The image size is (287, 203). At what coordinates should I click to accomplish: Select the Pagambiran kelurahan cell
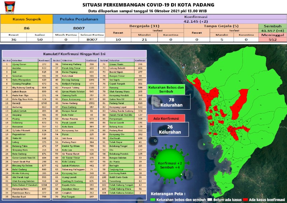point(25,134)
